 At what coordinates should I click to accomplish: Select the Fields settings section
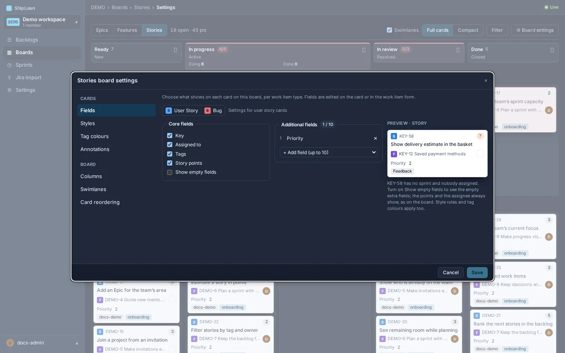tap(116, 111)
